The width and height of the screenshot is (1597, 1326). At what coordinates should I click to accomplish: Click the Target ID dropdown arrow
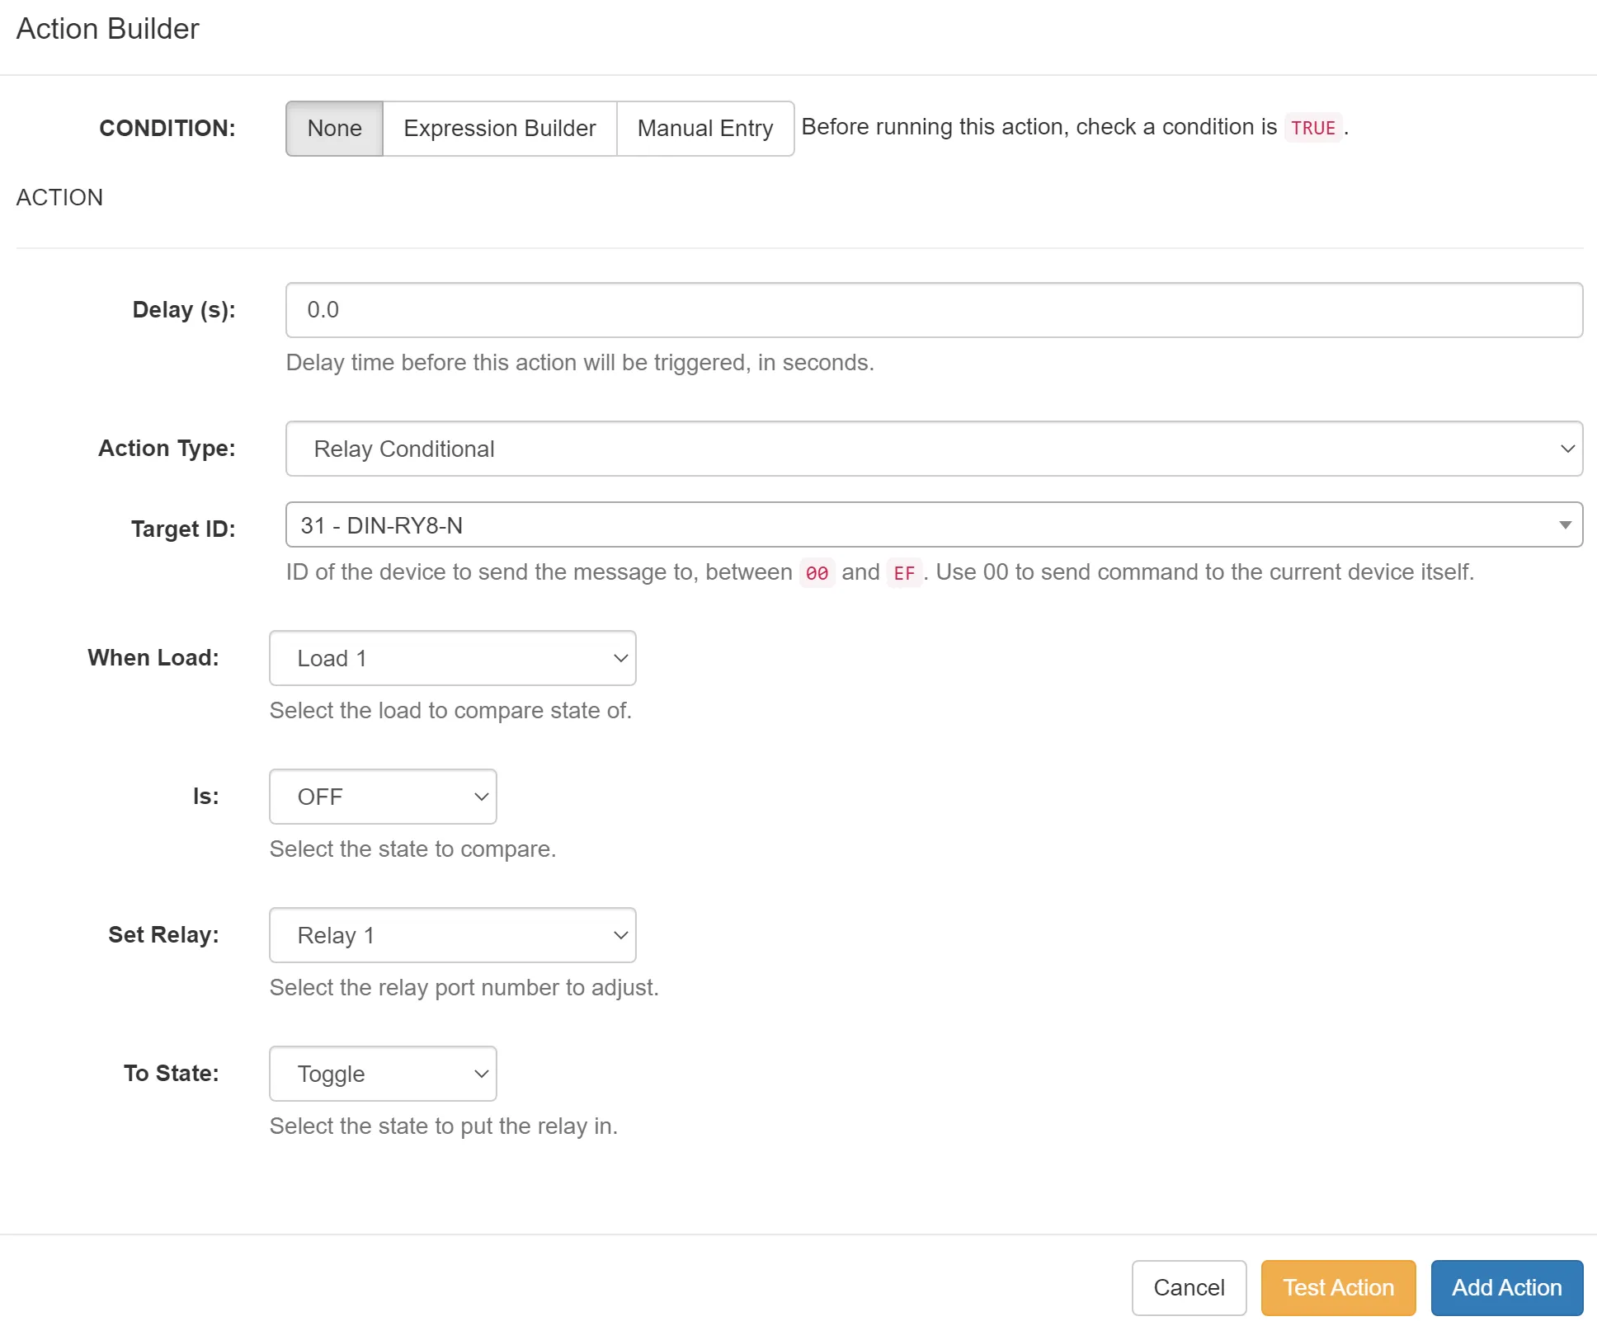[1565, 524]
